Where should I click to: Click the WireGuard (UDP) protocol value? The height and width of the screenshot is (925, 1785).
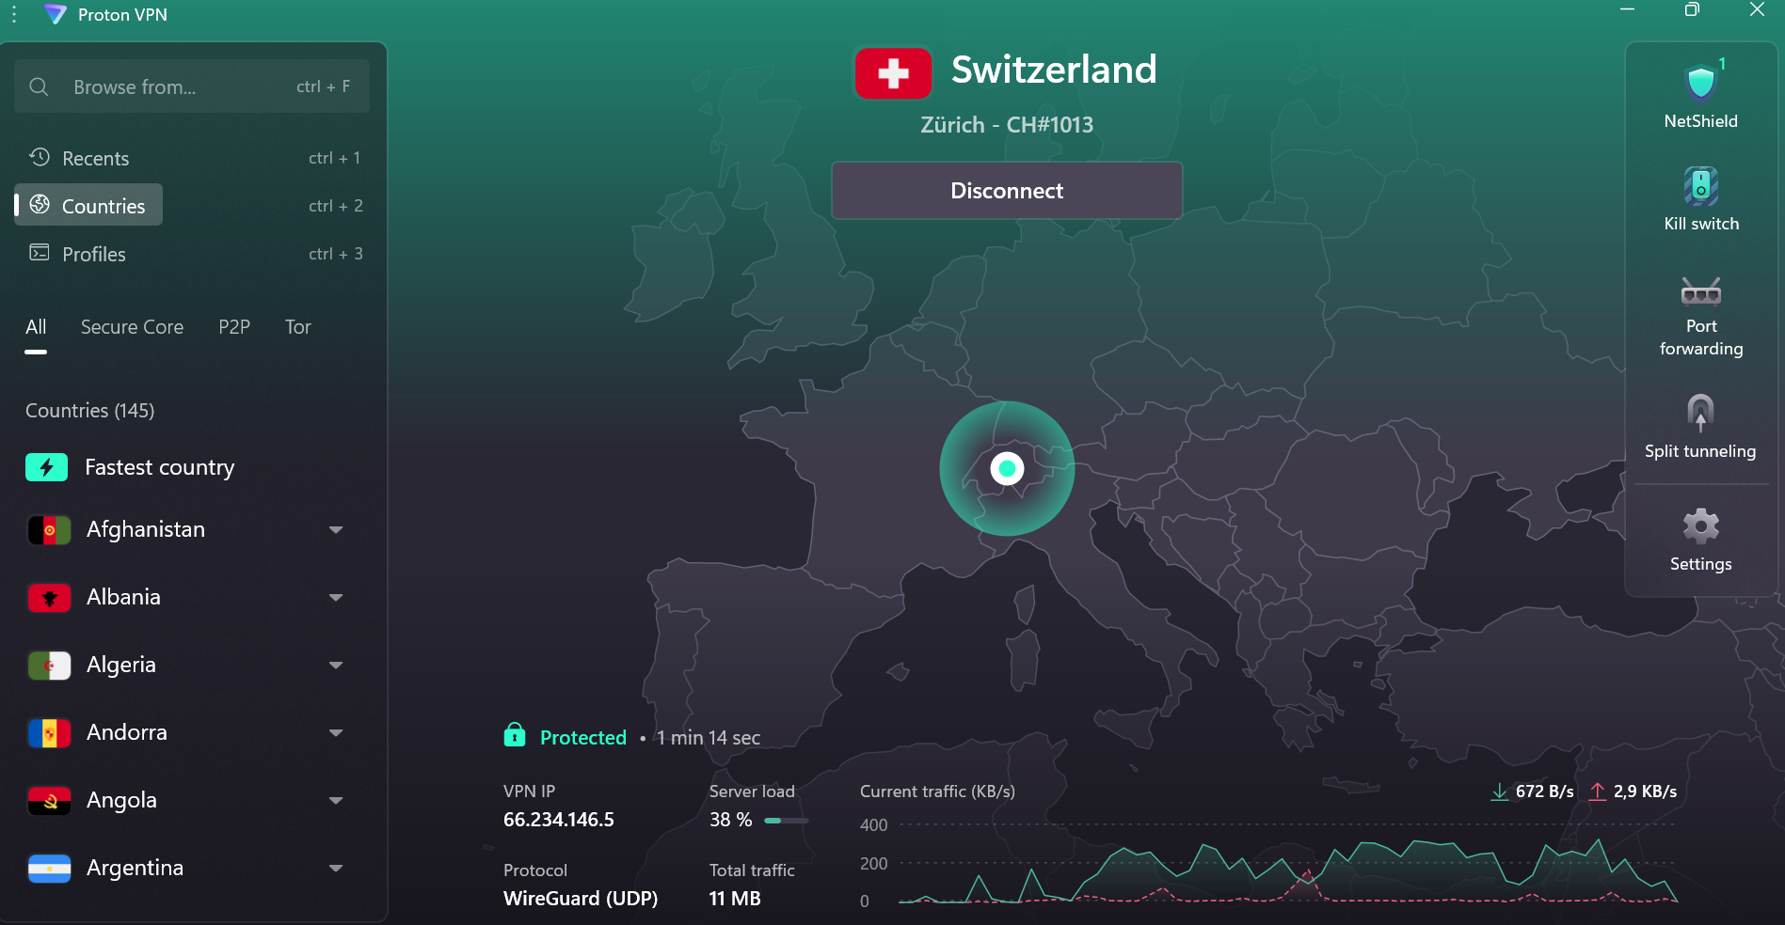(581, 899)
